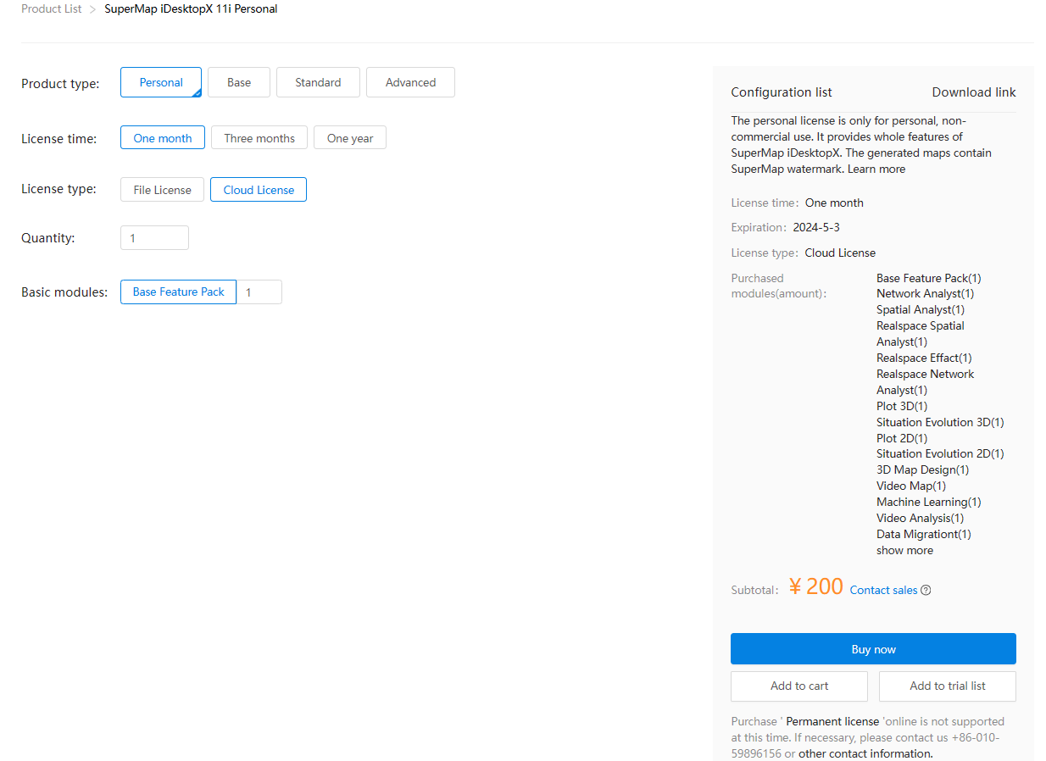Expand modules with show more
Viewport: 1046px width, 761px height.
coord(904,550)
